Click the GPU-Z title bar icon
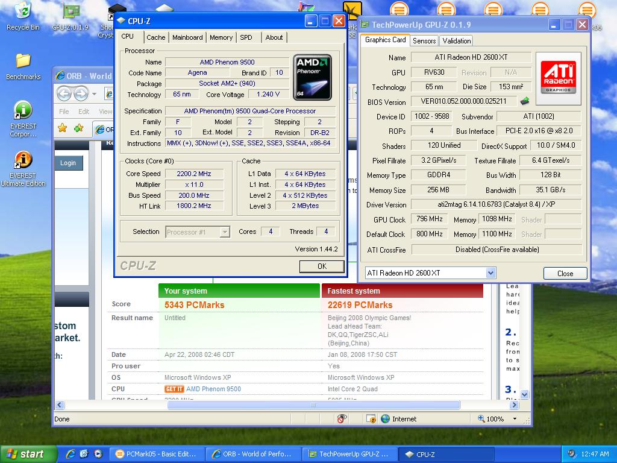The width and height of the screenshot is (617, 463). 365,25
